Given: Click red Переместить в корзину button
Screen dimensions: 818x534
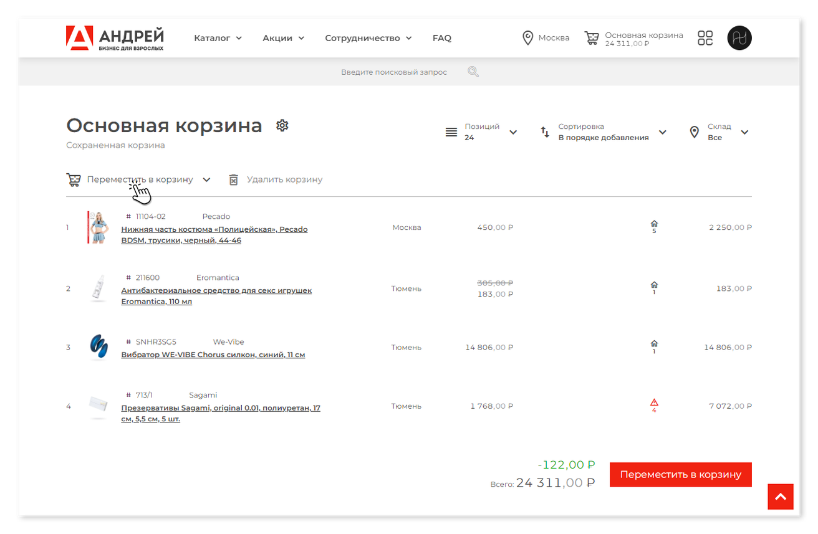Looking at the screenshot, I should [x=681, y=474].
